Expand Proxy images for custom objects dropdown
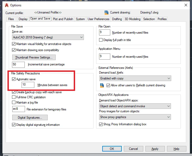Image resolution: width=192 pixels, height=156 pixels. coord(135,117)
